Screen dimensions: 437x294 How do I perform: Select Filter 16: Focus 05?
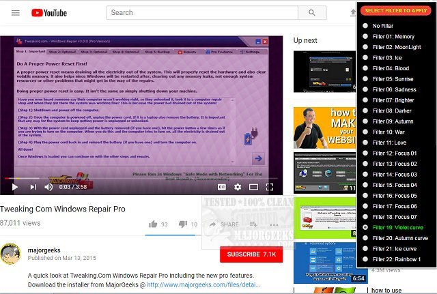390,196
